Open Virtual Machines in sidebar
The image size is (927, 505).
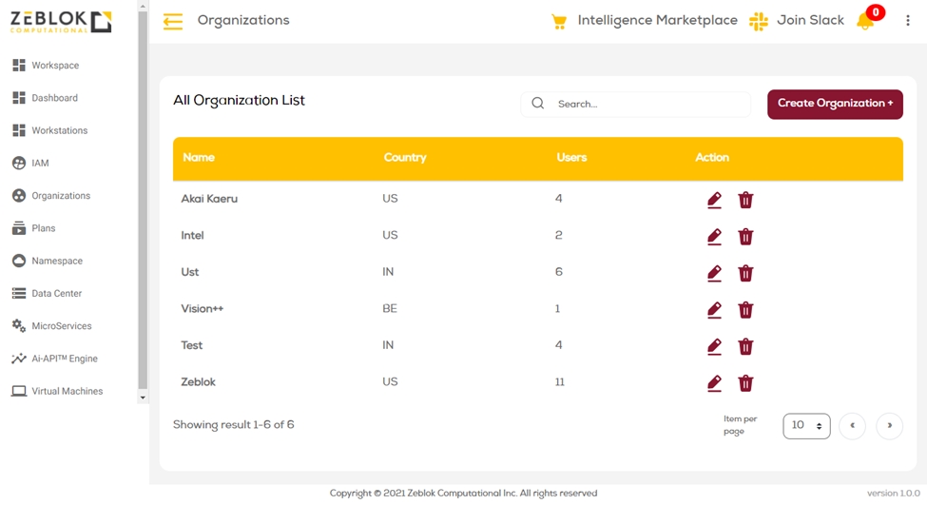coord(67,391)
